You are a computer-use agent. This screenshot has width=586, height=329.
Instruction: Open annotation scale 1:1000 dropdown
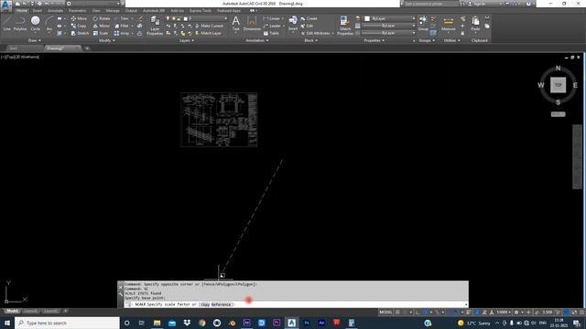click(x=503, y=313)
